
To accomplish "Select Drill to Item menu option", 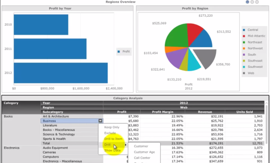I will coord(113,139).
